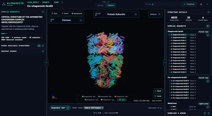The width and height of the screenshot is (212, 116).
Task: Click the Feedback button
Action: [189, 4]
